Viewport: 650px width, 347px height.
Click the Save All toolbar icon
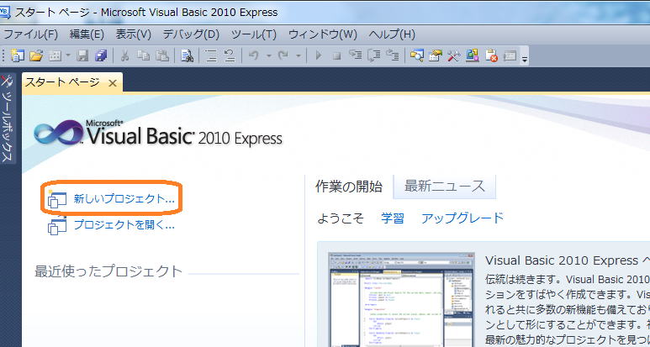point(101,56)
